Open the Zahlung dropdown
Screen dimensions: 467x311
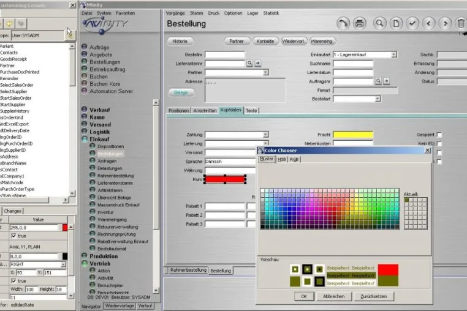click(x=265, y=135)
